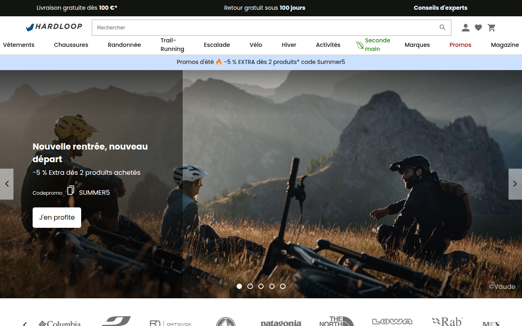The height and width of the screenshot is (326, 522).
Task: Open the Magazine section
Action: pos(505,45)
